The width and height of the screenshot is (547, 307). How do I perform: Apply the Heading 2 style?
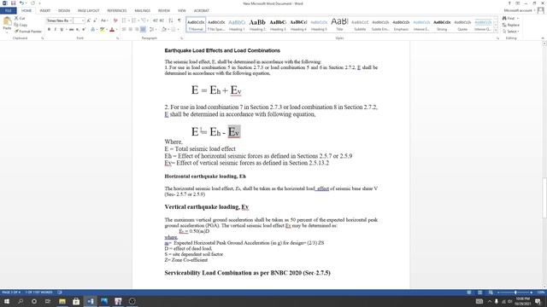[x=257, y=25]
